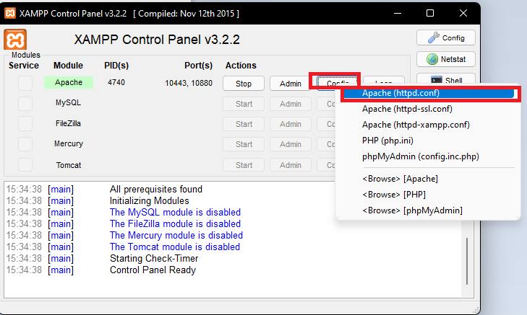Viewport: 527px width, 315px height.
Task: Launch the Shell terminal icon button
Action: 445,80
